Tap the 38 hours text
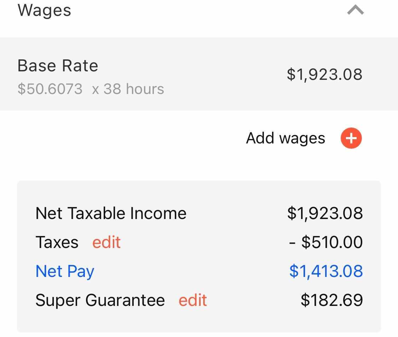The width and height of the screenshot is (398, 337). point(134,89)
